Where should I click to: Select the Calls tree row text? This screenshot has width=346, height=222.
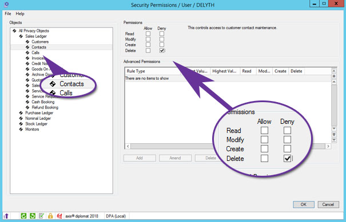pos(35,53)
